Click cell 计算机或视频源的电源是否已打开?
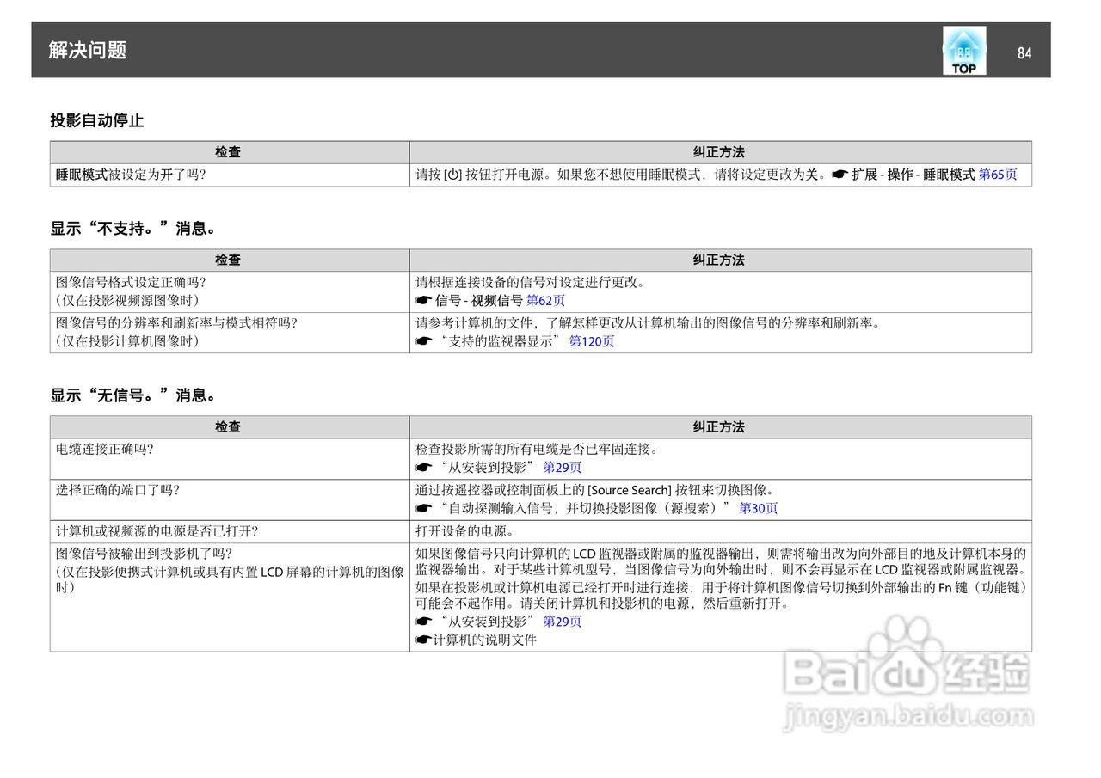This screenshot has width=1101, height=778. [x=230, y=530]
